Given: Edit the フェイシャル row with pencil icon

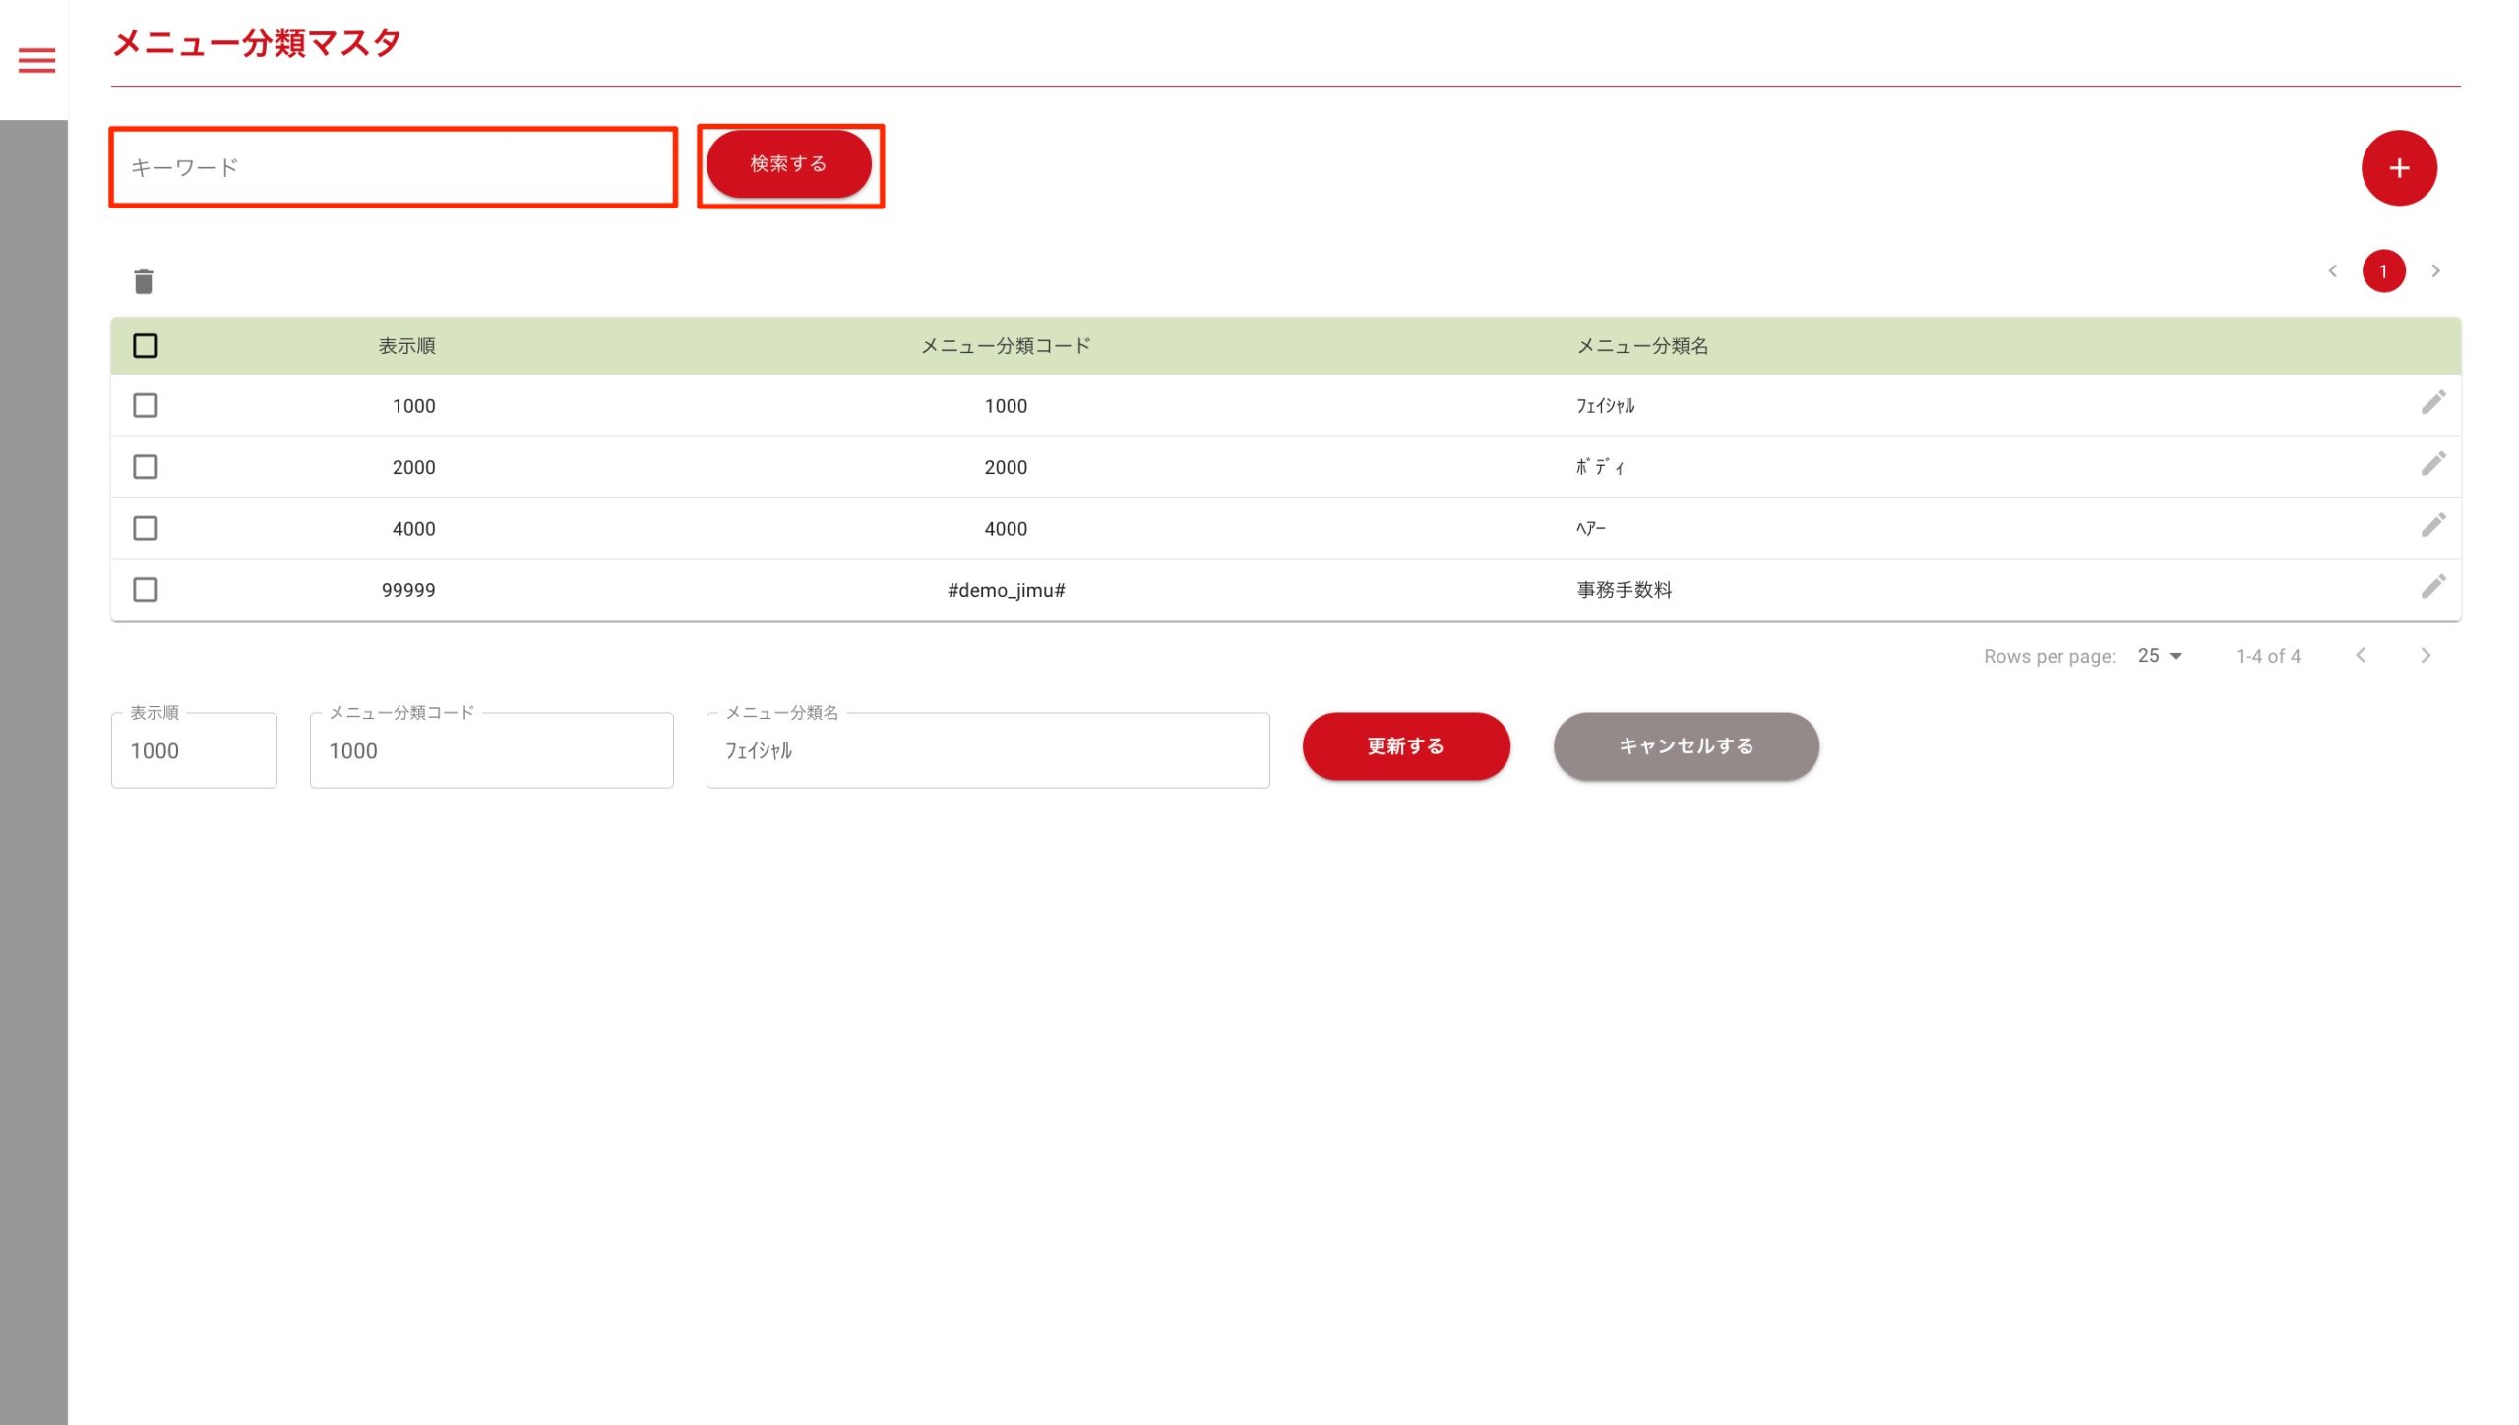Looking at the screenshot, I should [x=2432, y=403].
